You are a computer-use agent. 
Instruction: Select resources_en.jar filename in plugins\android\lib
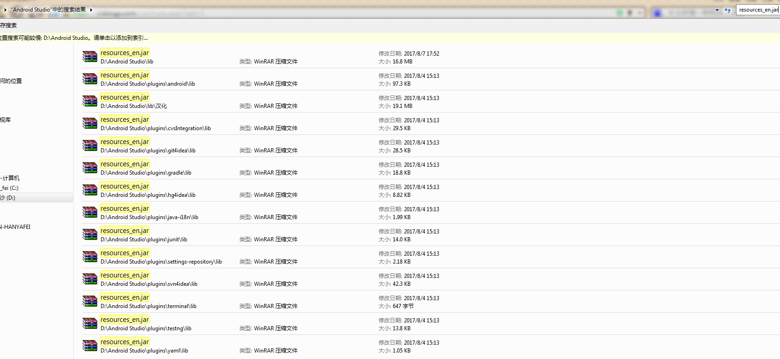[125, 75]
